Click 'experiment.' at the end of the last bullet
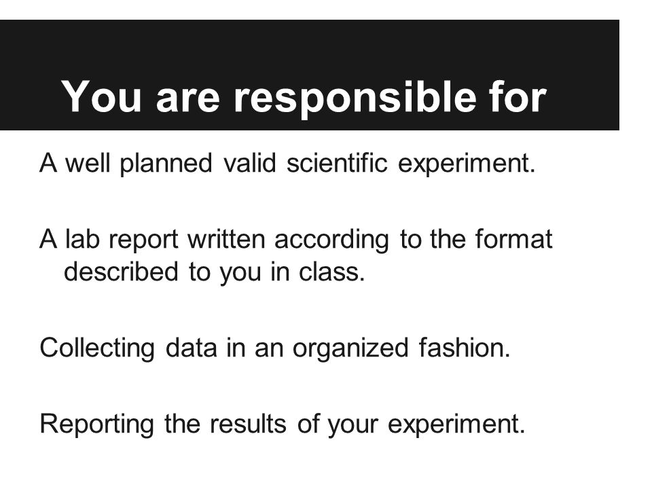Viewport: 652px width, 489px height. pyautogui.click(x=456, y=425)
